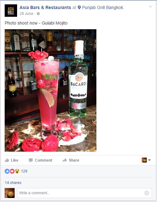Open the Punjab Grill Bangkok location link
The width and height of the screenshot is (157, 202).
(x=103, y=7)
